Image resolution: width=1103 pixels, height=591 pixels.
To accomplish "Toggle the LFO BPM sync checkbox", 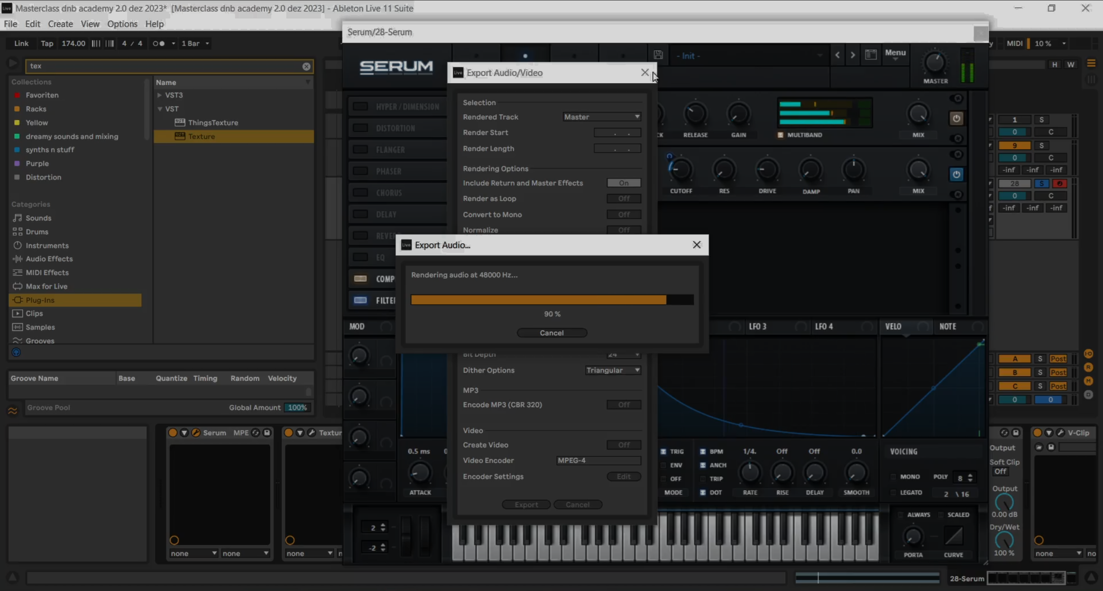I will 702,451.
